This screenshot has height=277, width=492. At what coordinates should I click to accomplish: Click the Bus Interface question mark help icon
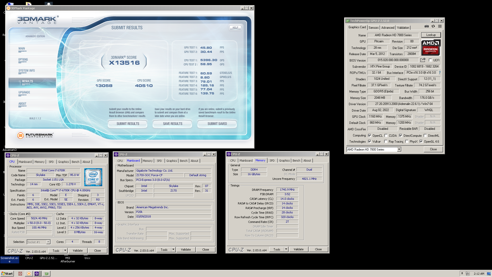point(440,73)
